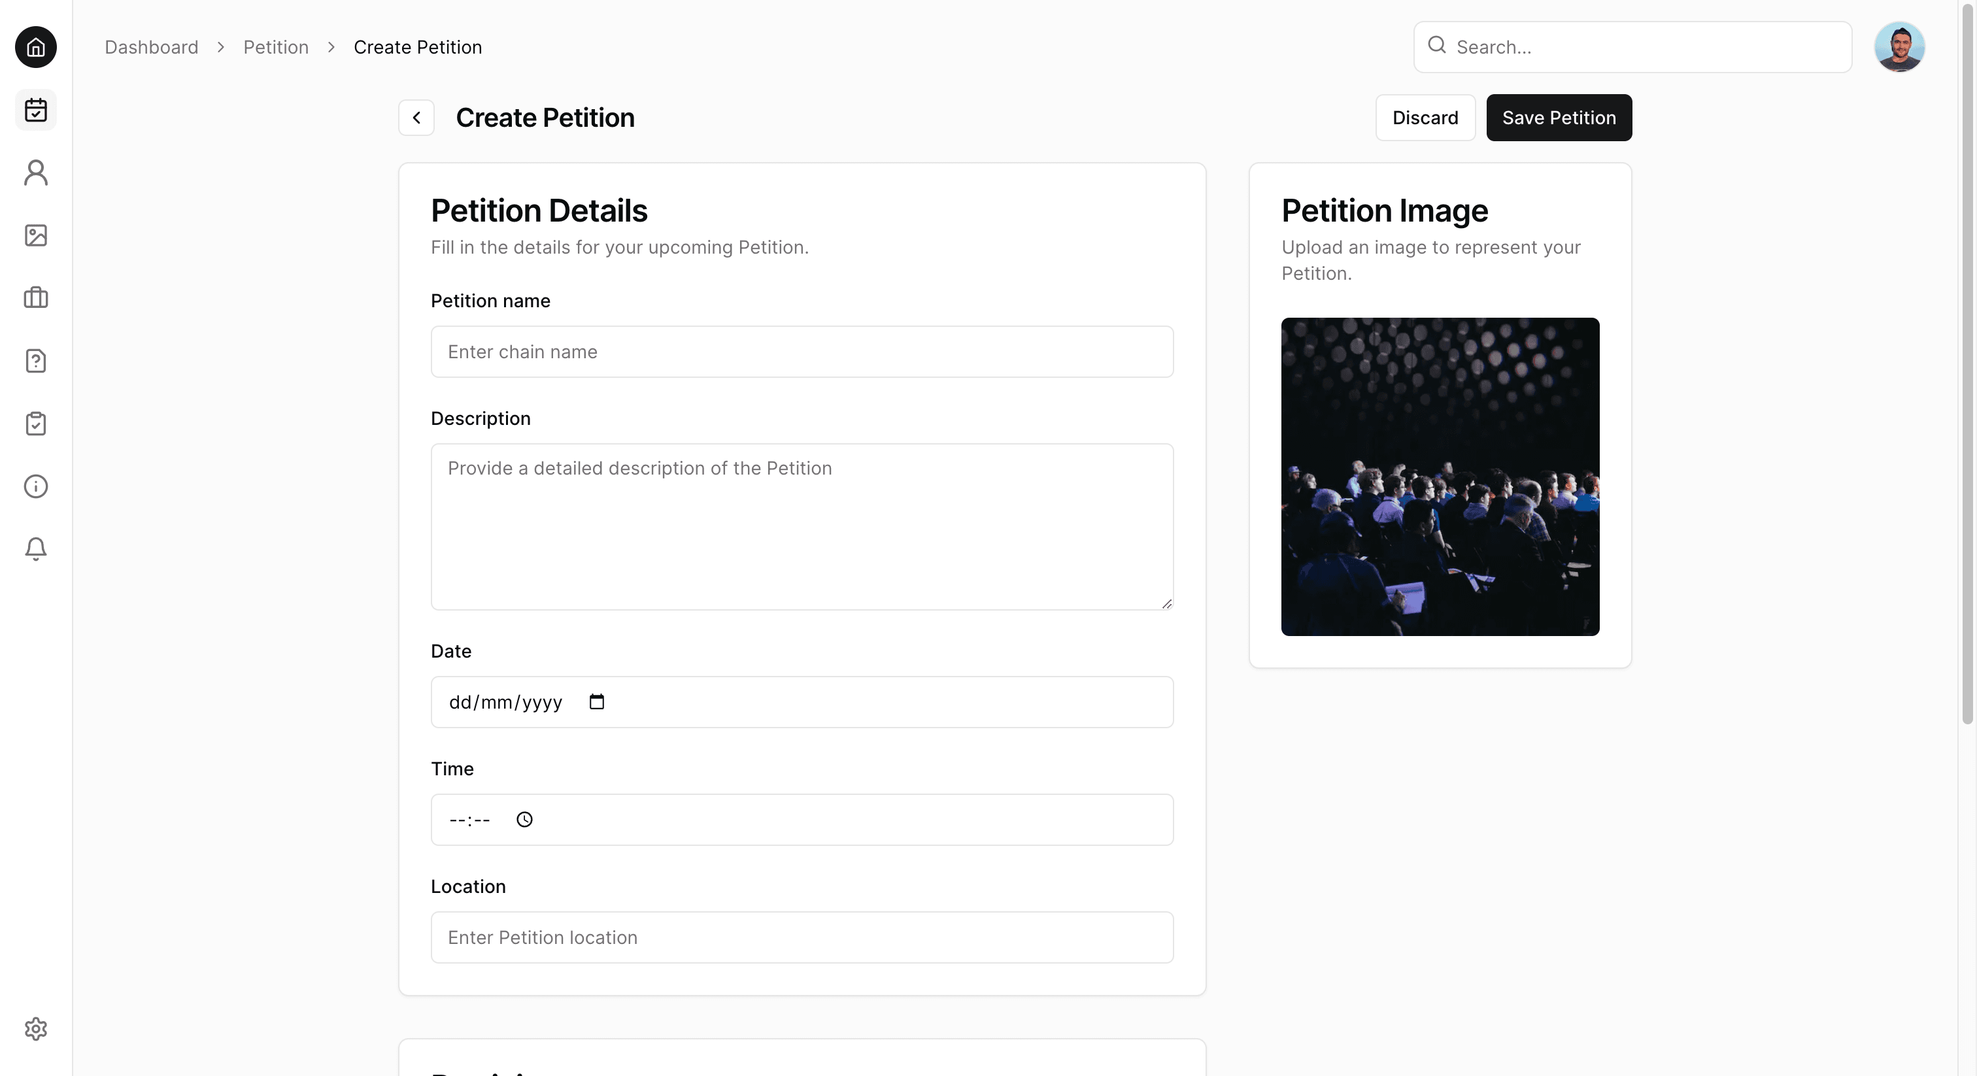Click the Discard button
This screenshot has width=1977, height=1076.
tap(1425, 118)
